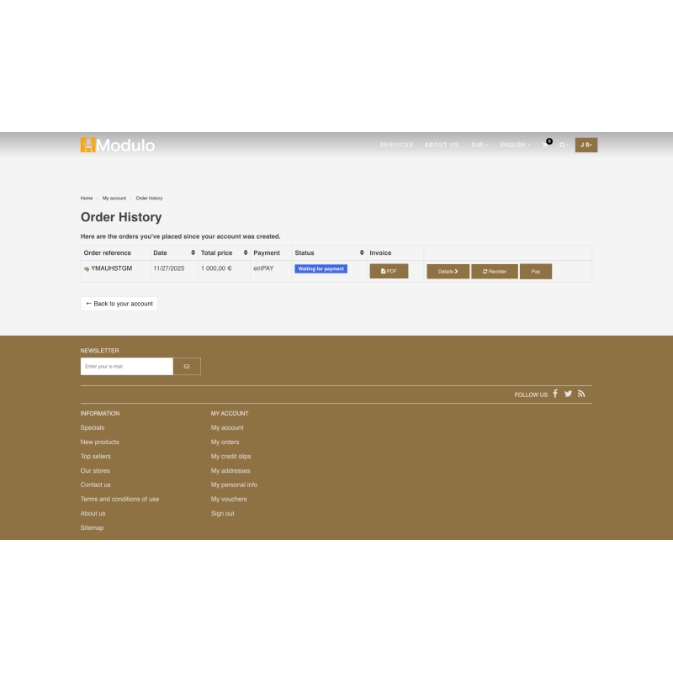The image size is (673, 673).
Task: View Details of order YMAUHSTGM
Action: click(x=448, y=271)
